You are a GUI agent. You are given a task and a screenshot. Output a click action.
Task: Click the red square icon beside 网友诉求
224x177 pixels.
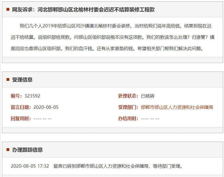8,10
